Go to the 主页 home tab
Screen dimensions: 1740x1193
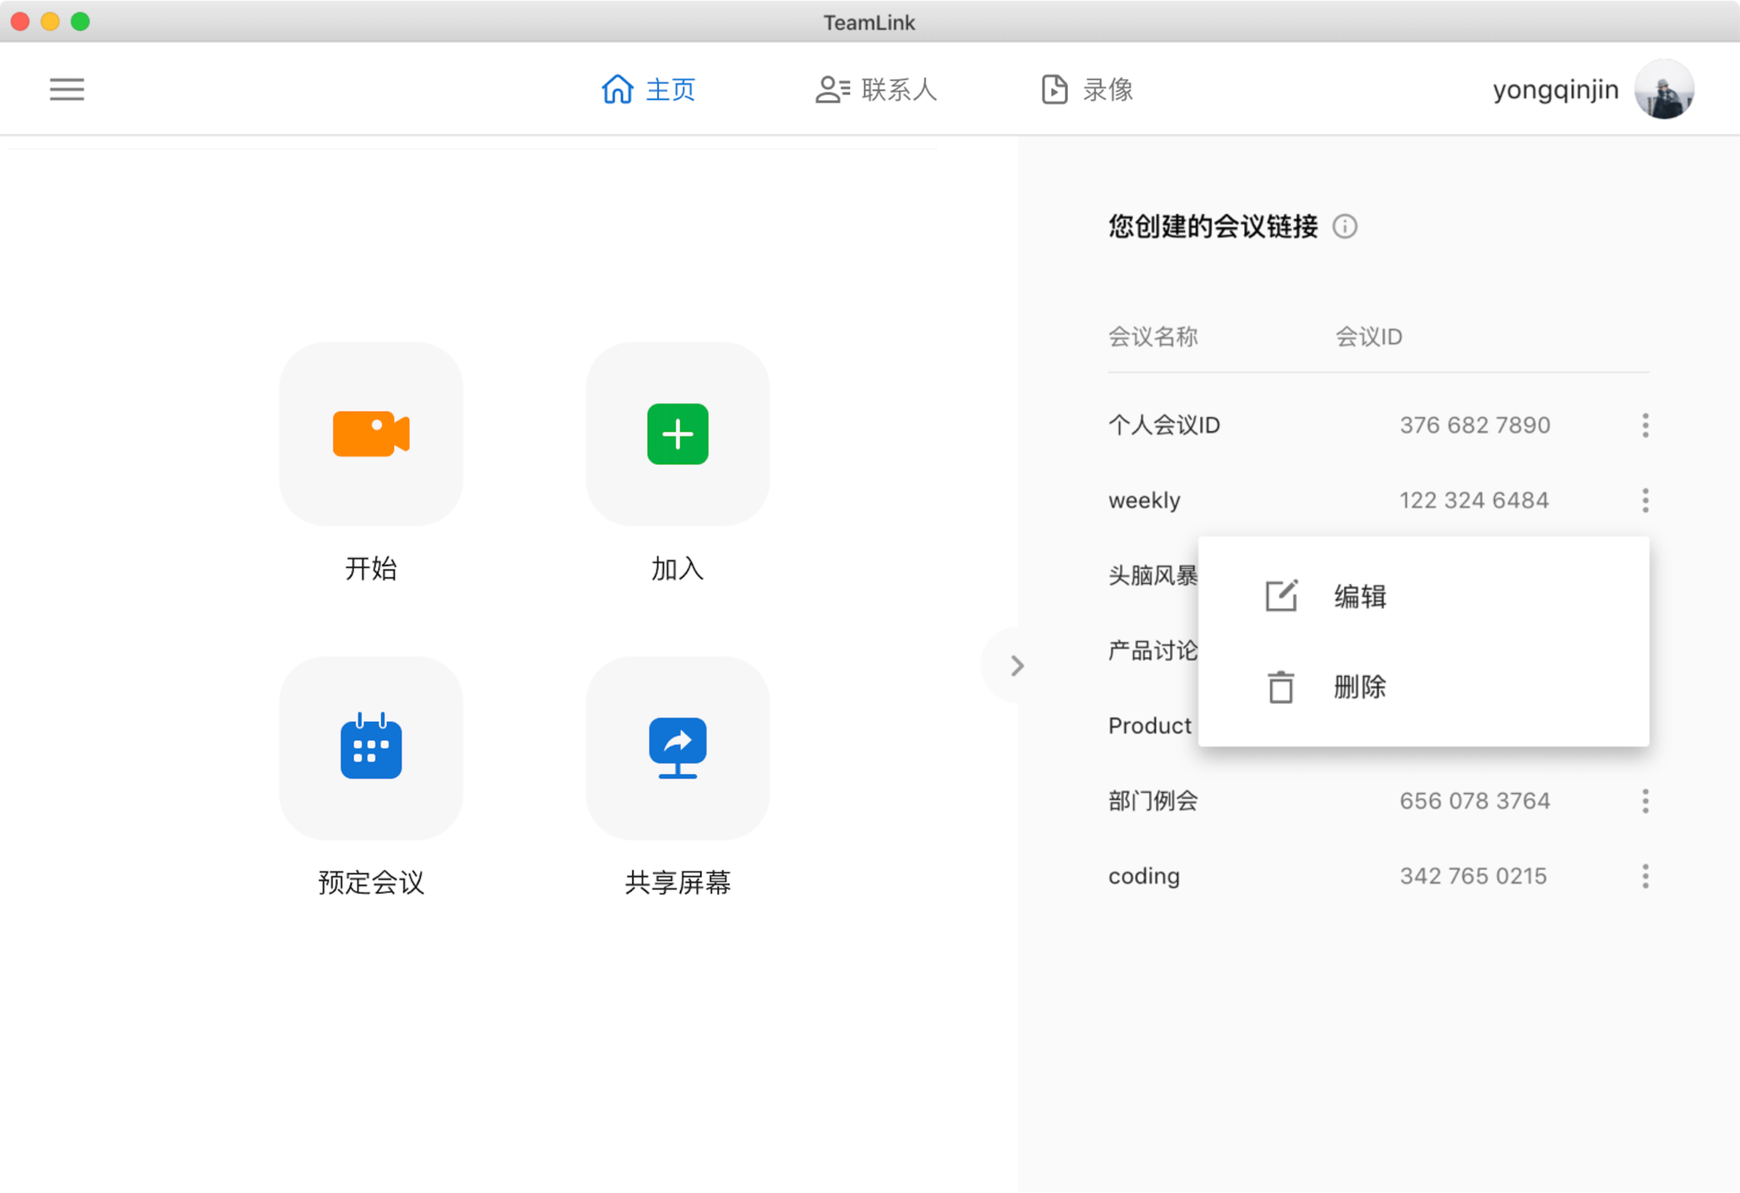(x=649, y=90)
